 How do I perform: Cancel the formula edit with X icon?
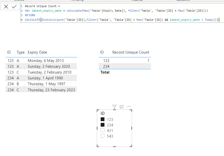click(6, 7)
